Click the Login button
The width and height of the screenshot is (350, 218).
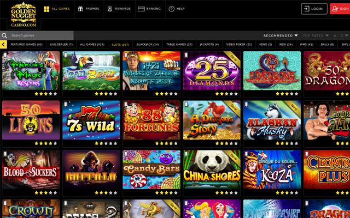point(314,9)
